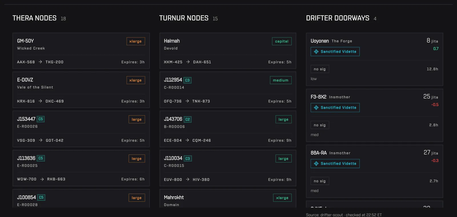Image resolution: width=457 pixels, height=217 pixels.
Task: Click the C5 class badge next to J113636
Action: point(41,158)
